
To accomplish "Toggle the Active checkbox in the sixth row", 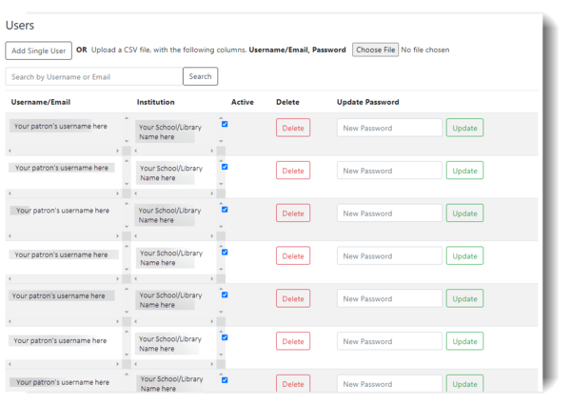I will (225, 337).
